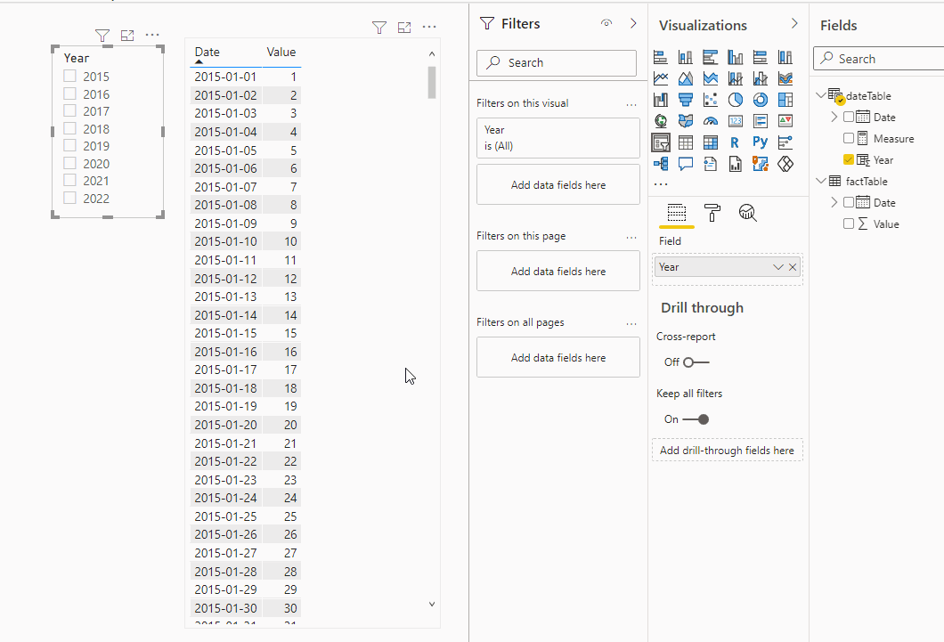The image size is (944, 642).
Task: Check the 2022 year slicer checkbox
Action: coord(69,198)
